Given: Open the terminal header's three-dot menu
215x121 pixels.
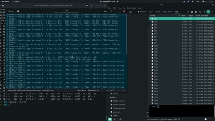Looking at the screenshot, I should pos(92,6).
